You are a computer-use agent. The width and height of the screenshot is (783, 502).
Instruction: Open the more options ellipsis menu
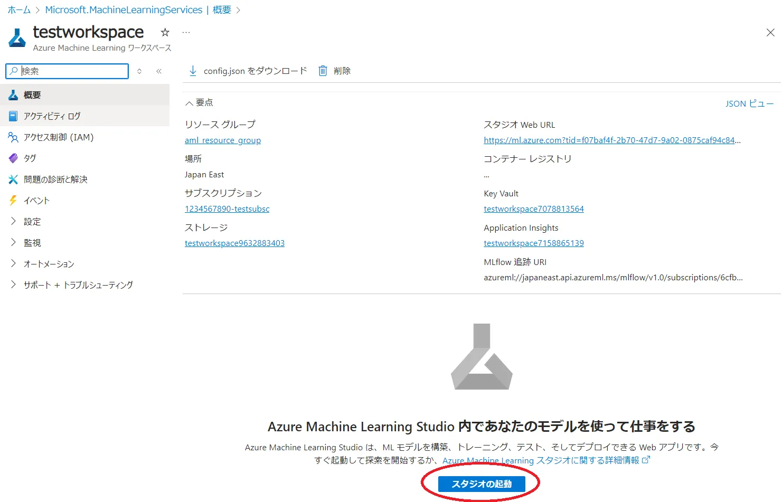tap(186, 32)
